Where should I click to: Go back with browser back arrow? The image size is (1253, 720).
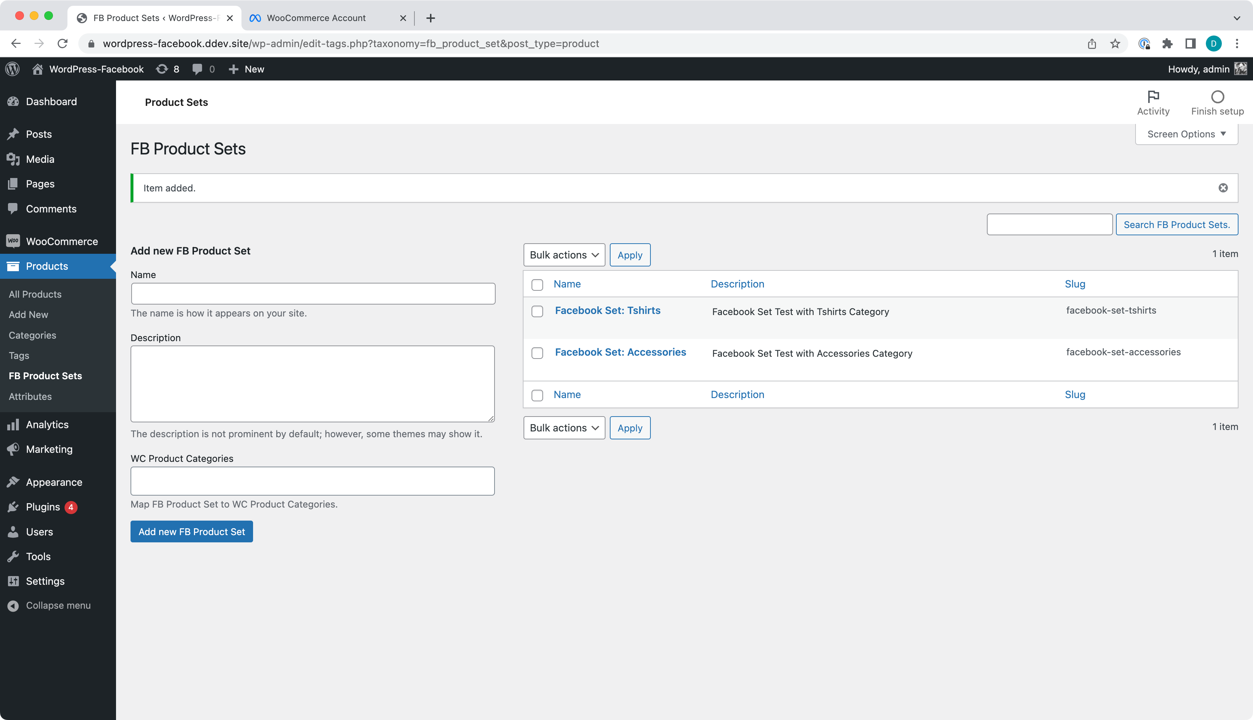(x=16, y=44)
